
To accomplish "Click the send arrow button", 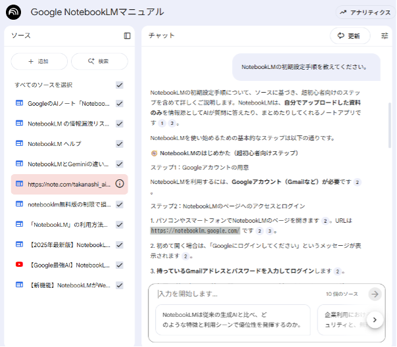I will tap(375, 294).
